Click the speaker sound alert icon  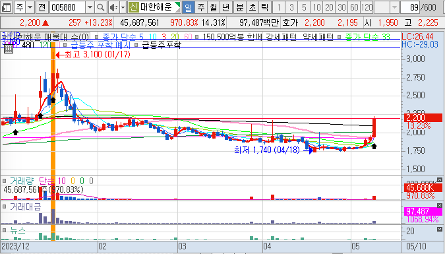113,7
